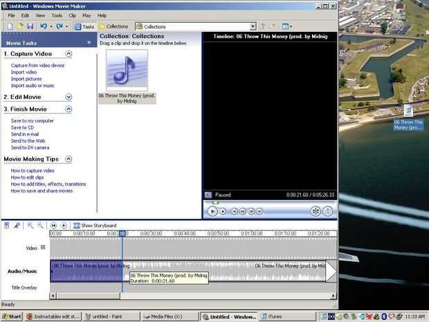Screen dimensions: 429x322
Task: Step to the next frame in monitor
Action: [251, 211]
